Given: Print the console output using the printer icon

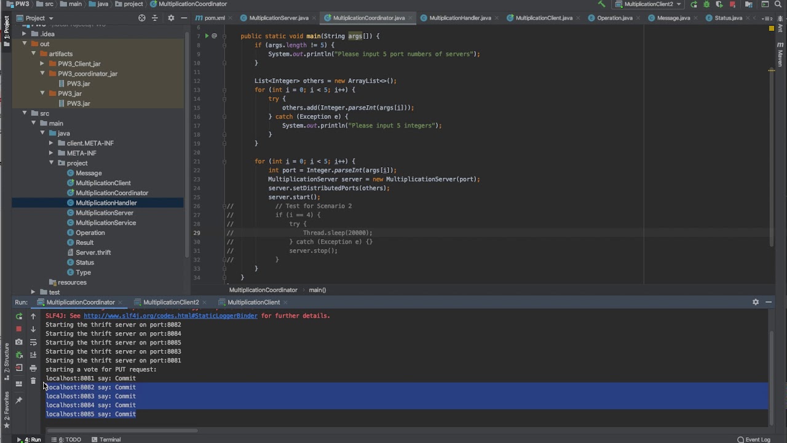Looking at the screenshot, I should coord(33,368).
